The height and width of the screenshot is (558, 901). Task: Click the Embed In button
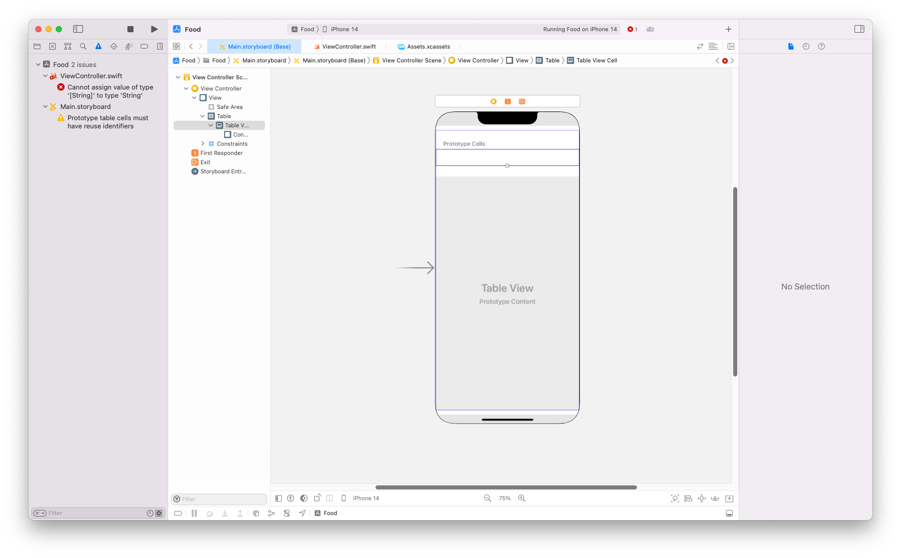point(730,499)
